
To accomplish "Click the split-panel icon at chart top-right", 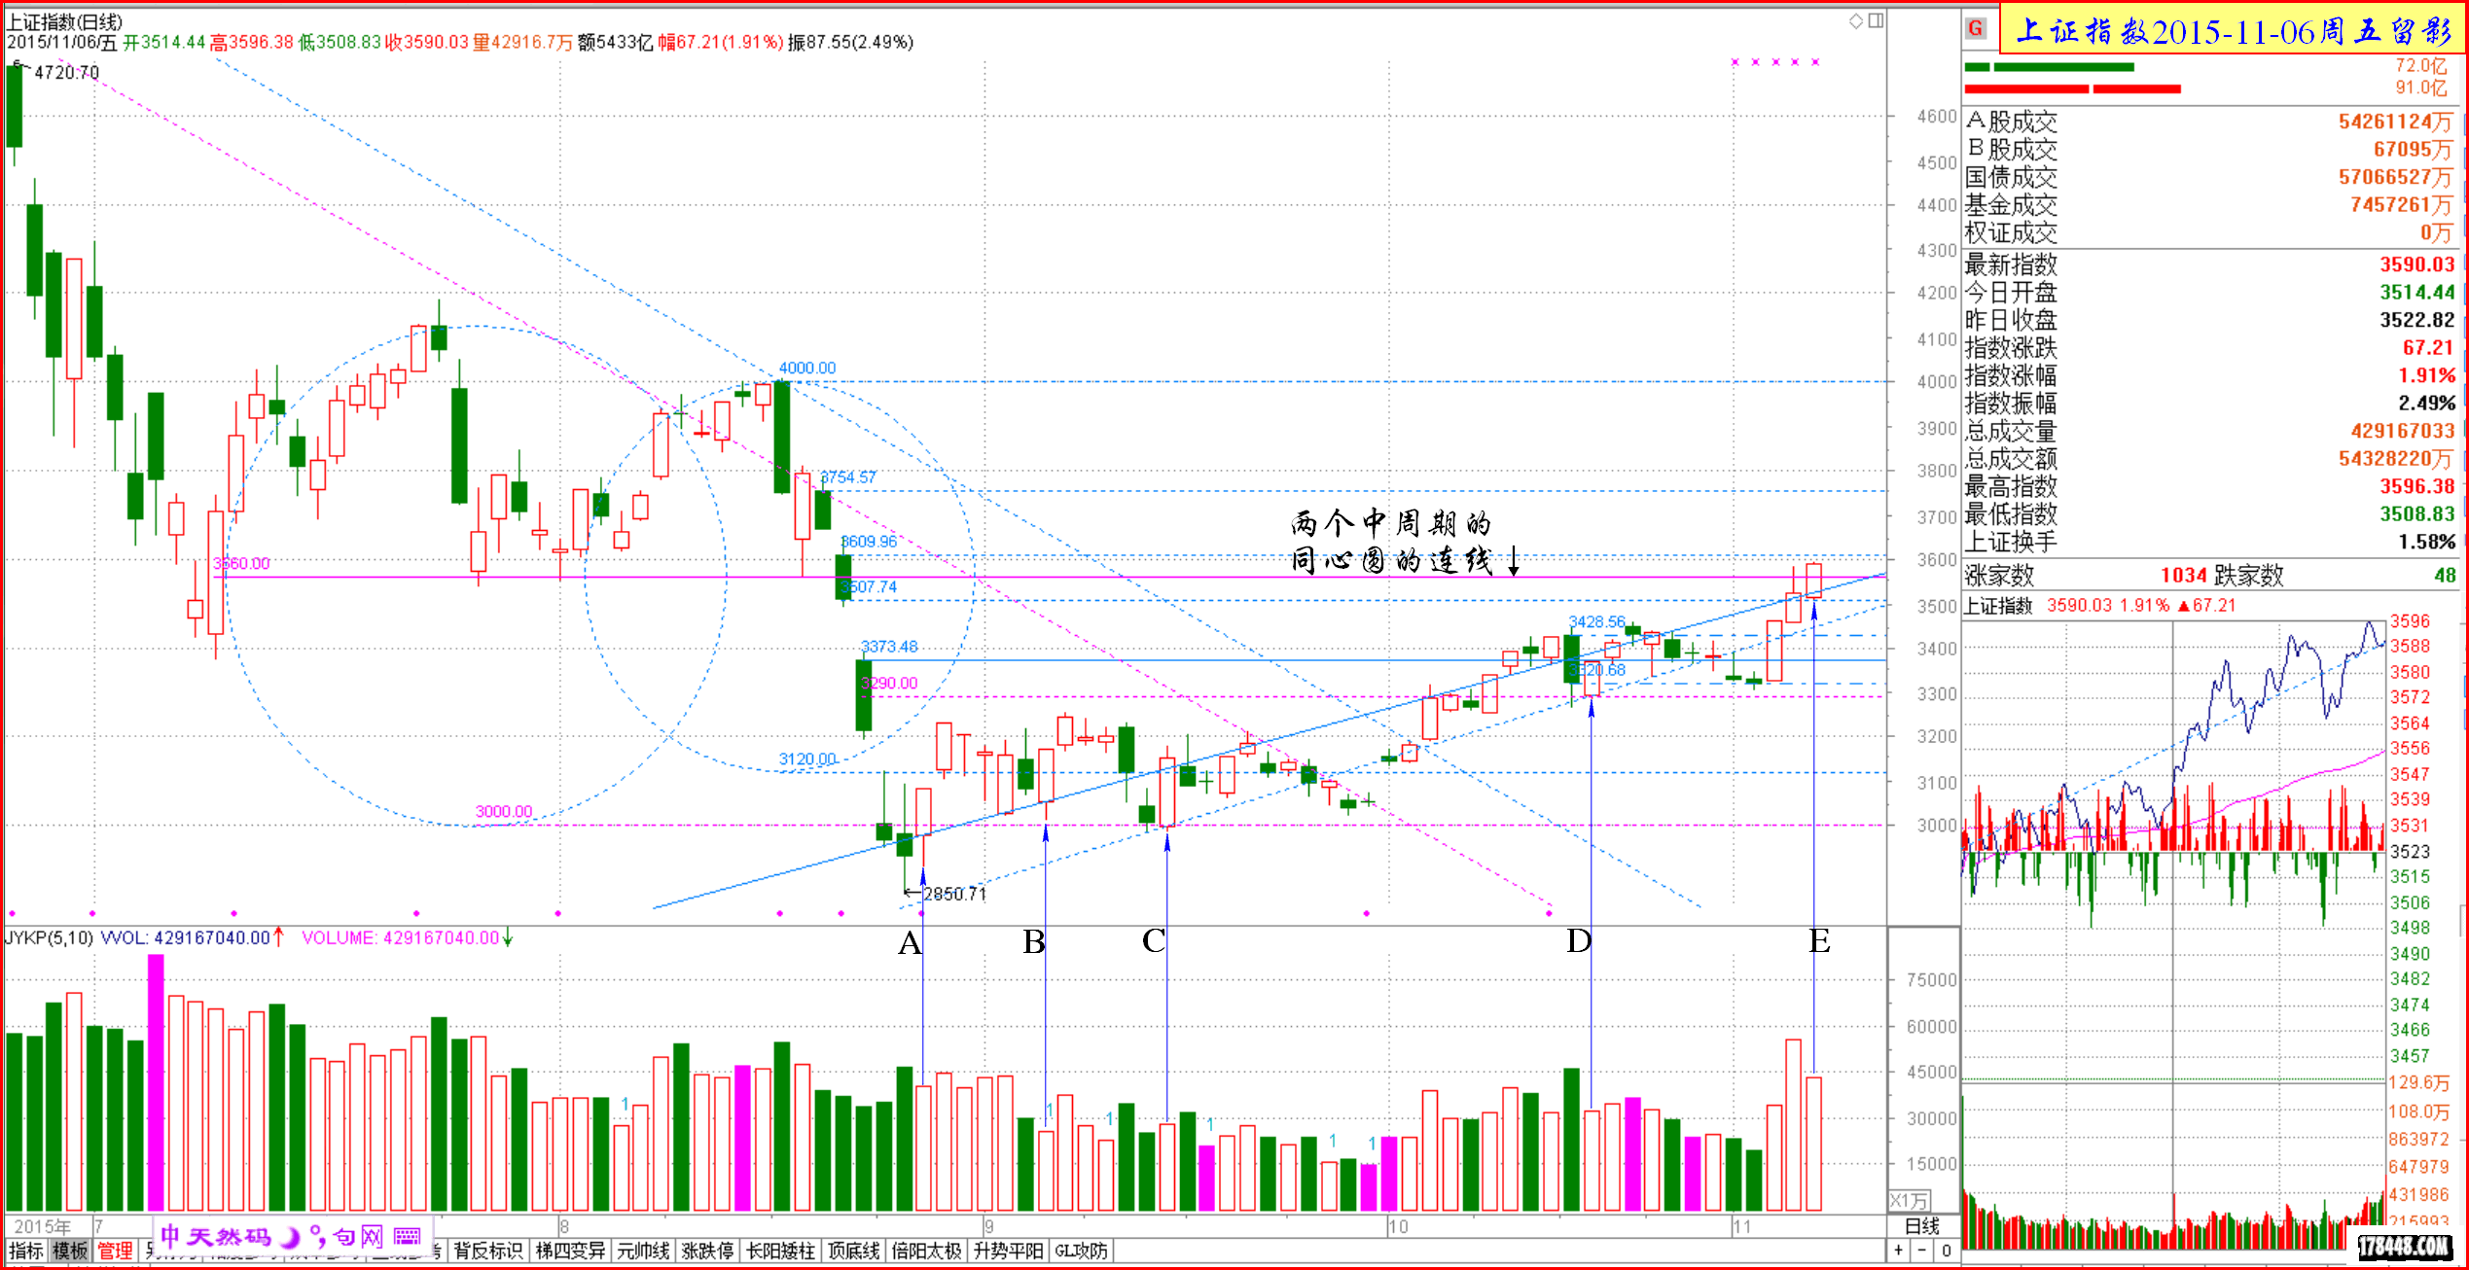I will [x=1877, y=20].
